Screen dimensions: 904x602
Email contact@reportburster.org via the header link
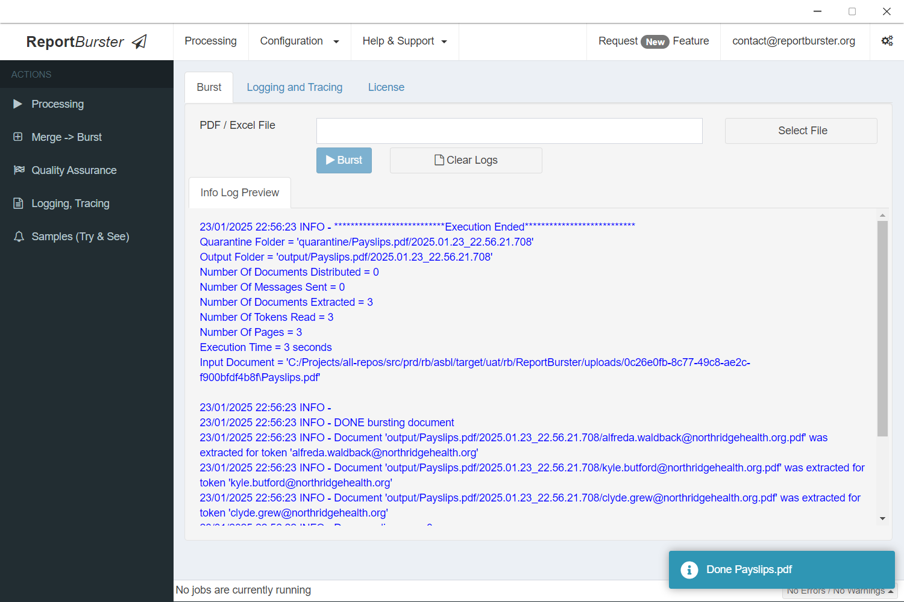pyautogui.click(x=794, y=41)
